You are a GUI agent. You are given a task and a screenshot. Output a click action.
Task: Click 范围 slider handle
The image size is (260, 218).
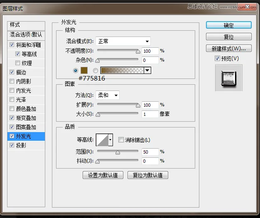pyautogui.click(x=118, y=152)
